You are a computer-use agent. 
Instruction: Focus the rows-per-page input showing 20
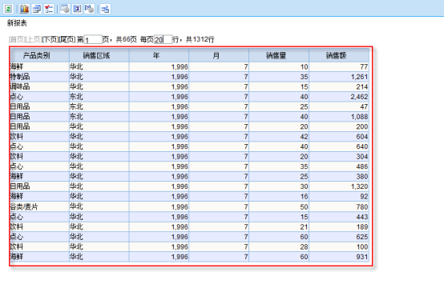(x=163, y=39)
